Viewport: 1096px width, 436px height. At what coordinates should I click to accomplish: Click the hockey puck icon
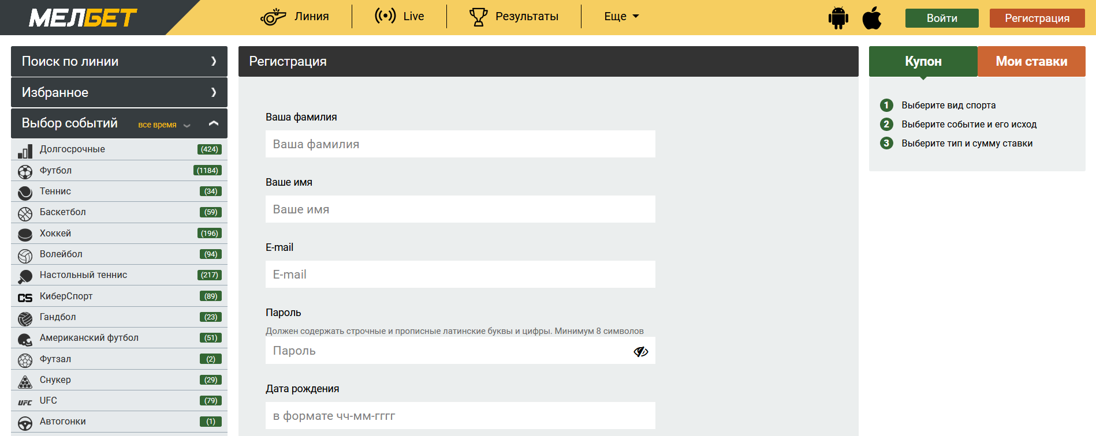pos(25,234)
